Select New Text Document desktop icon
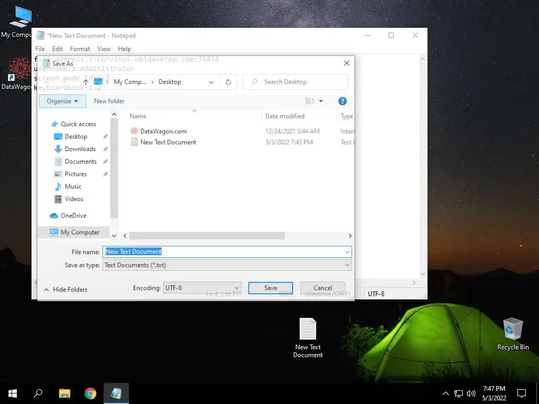 307,338
